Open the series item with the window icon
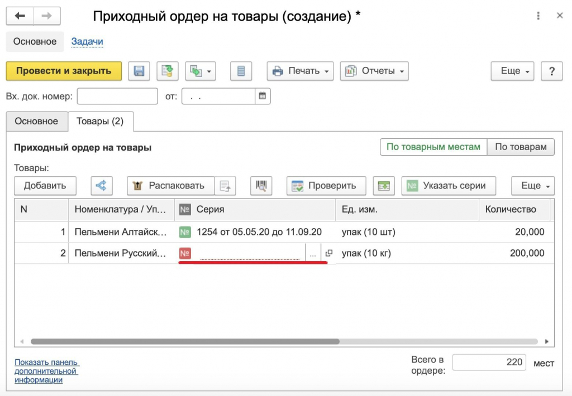 click(x=328, y=253)
